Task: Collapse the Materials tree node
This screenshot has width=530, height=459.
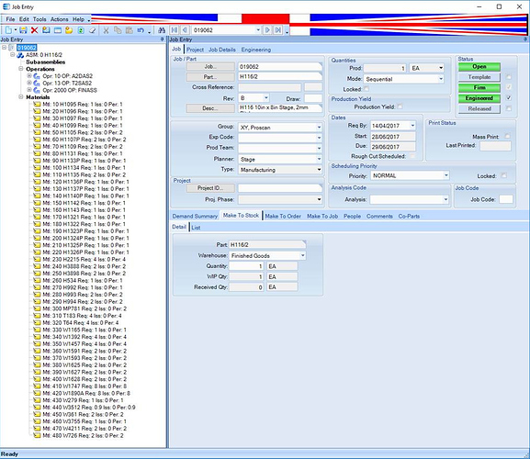Action: click(20, 97)
